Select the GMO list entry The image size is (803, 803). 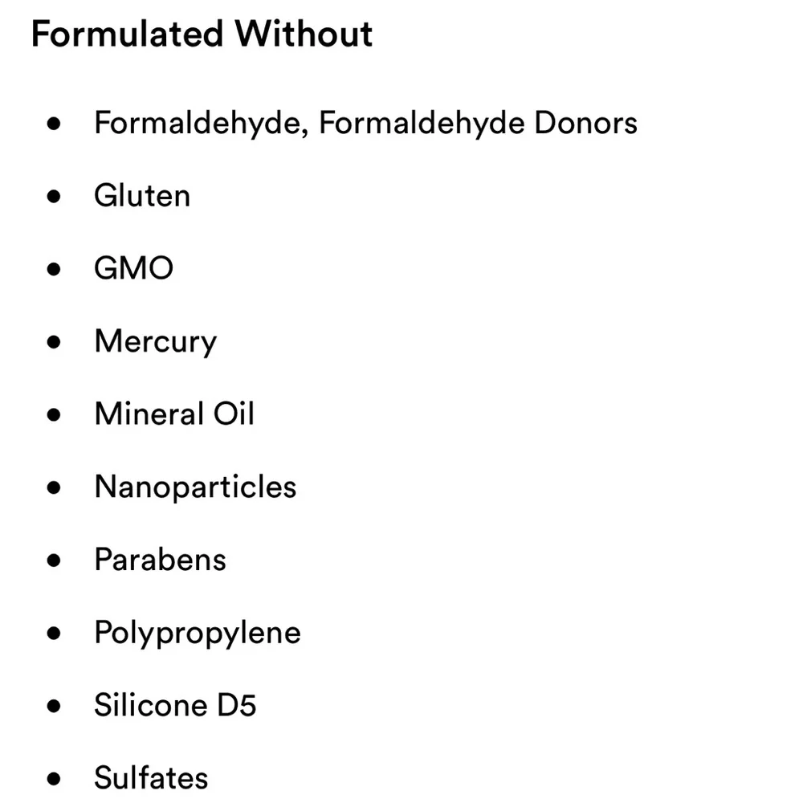[133, 268]
